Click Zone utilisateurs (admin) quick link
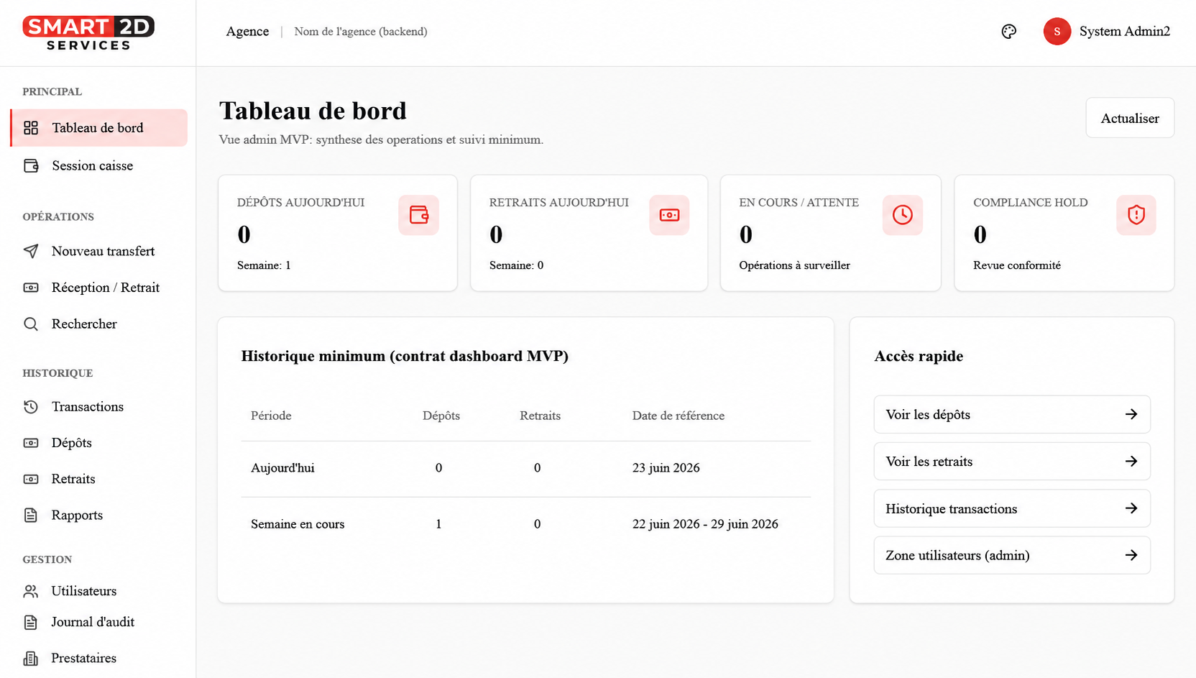The image size is (1196, 678). (1012, 555)
